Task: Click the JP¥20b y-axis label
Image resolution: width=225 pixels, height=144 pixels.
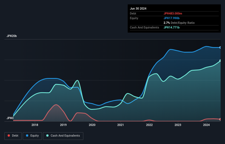Action: [x=12, y=36]
